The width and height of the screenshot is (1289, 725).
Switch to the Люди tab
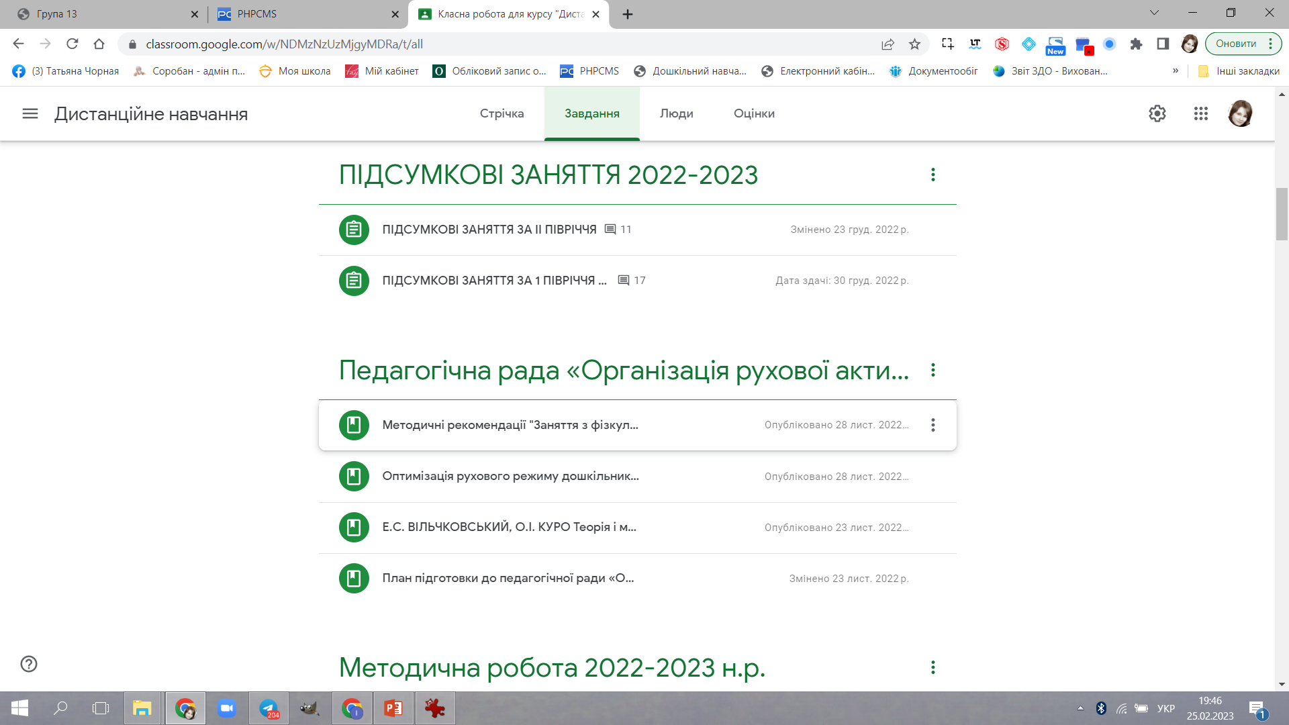pyautogui.click(x=676, y=113)
